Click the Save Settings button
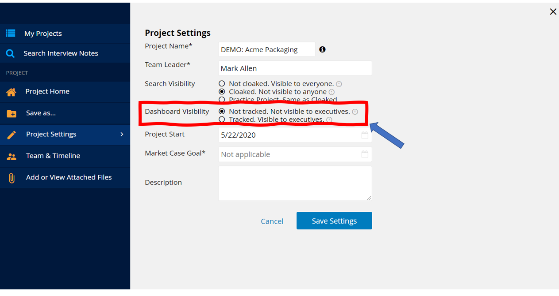The image size is (559, 296). point(334,221)
